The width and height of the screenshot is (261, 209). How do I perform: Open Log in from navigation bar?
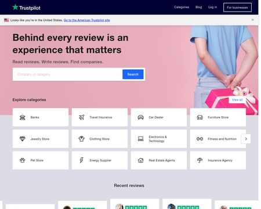pyautogui.click(x=212, y=7)
